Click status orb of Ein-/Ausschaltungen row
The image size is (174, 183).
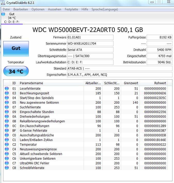click(7, 126)
